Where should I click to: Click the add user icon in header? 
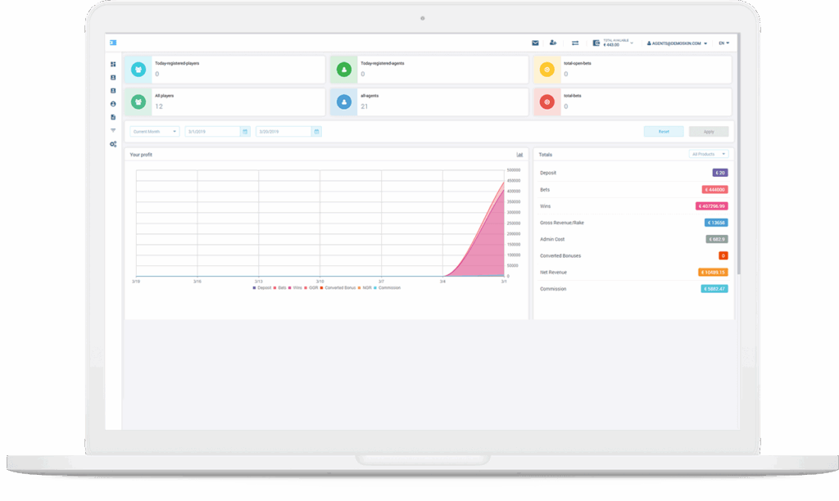[553, 43]
